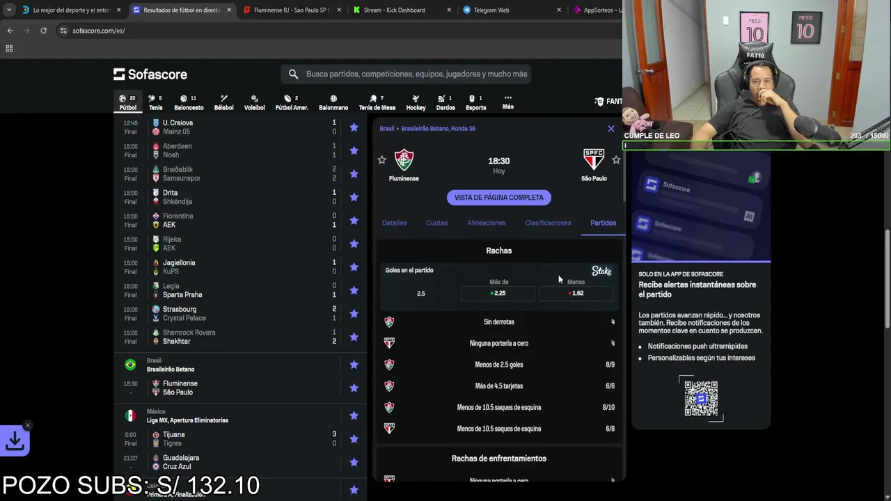Click the Sofascore logo

coord(150,74)
